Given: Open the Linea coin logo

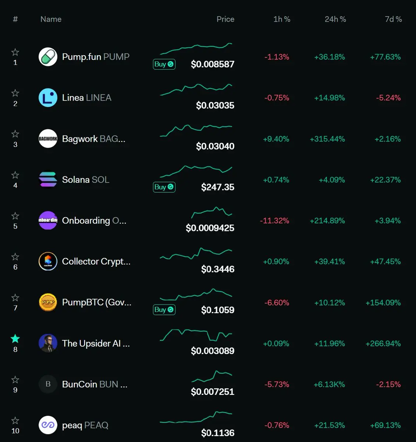Looking at the screenshot, I should coord(48,98).
